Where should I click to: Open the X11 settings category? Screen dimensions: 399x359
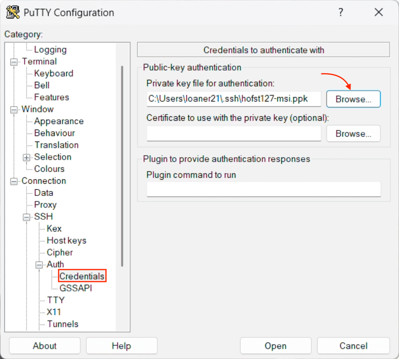[54, 312]
